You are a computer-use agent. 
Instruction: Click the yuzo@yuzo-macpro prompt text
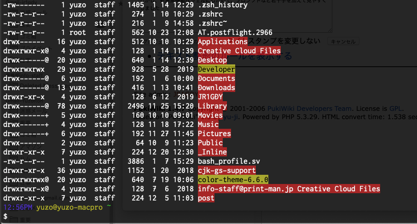(x=69, y=207)
